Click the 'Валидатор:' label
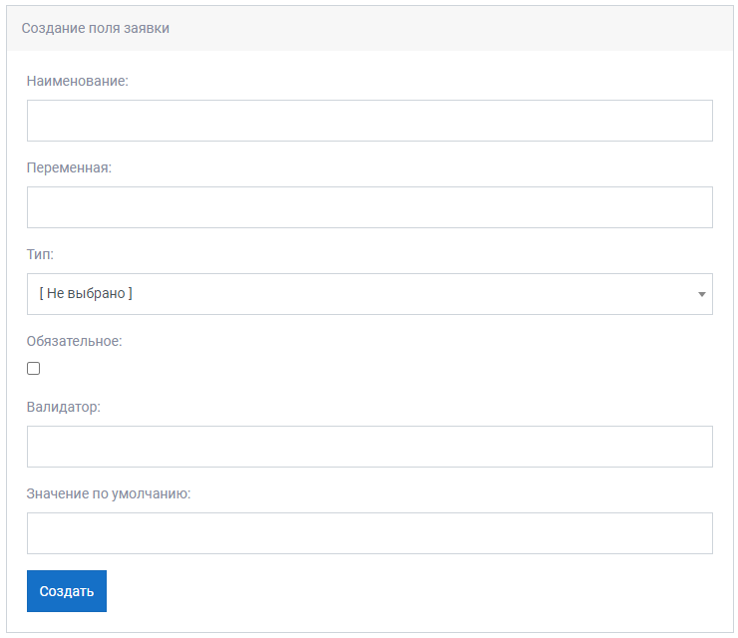The width and height of the screenshot is (738, 638). 64,407
